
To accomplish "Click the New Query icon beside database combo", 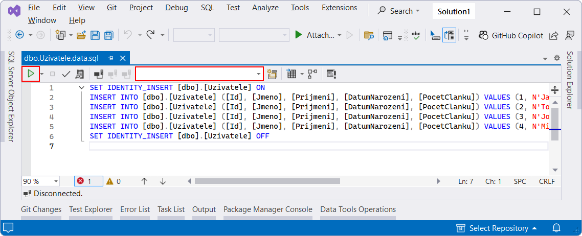I will [x=272, y=74].
